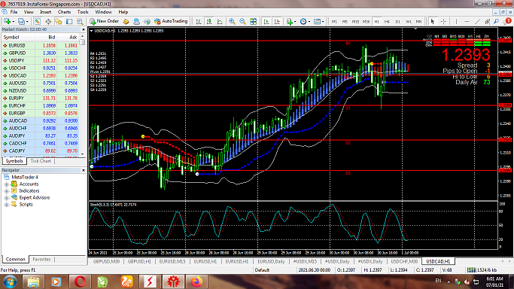Switch to MN timeframe
Image resolution: width=514 pixels, height=289 pixels.
point(418,21)
